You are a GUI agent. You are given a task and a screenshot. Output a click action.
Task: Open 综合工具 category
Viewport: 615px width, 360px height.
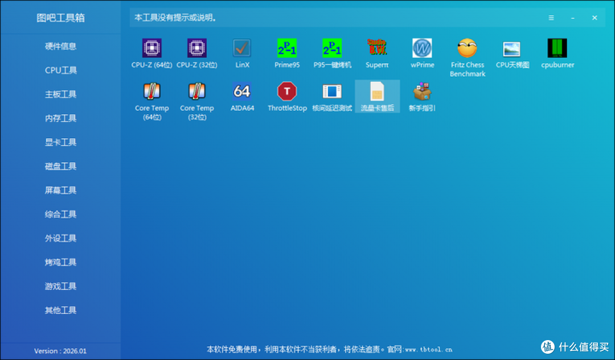[60, 214]
